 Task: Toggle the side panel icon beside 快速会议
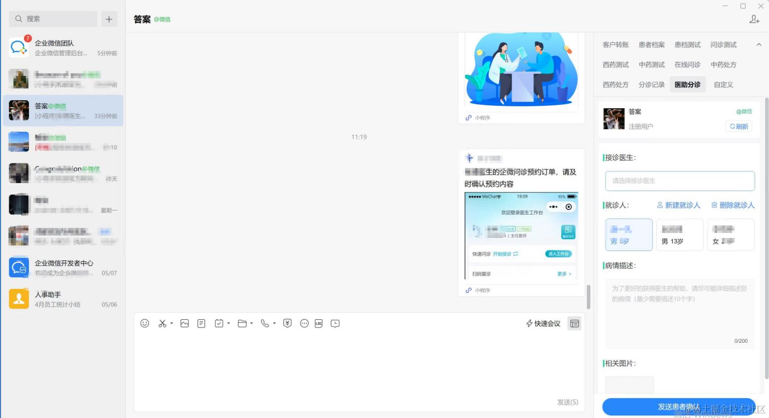(574, 323)
